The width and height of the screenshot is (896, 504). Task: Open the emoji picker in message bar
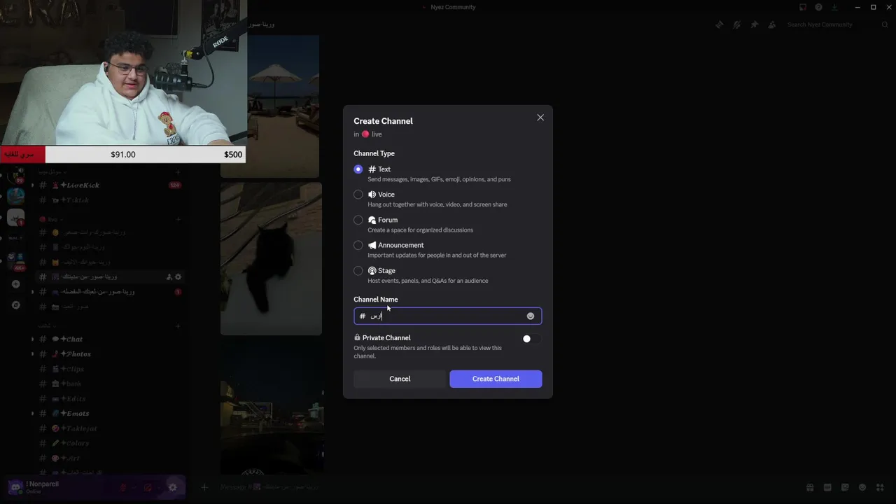862,487
